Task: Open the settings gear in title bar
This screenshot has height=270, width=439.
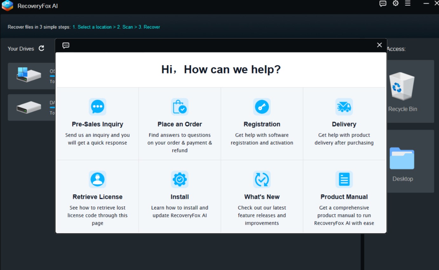Action: (x=395, y=3)
